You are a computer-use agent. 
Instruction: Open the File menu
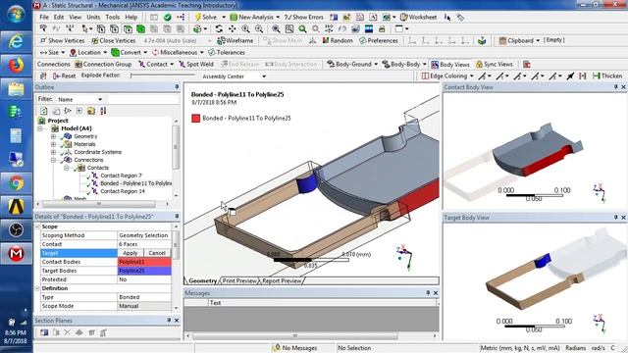click(x=44, y=18)
